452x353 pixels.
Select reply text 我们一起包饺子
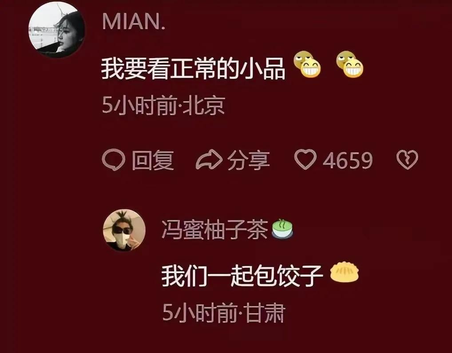click(x=242, y=276)
